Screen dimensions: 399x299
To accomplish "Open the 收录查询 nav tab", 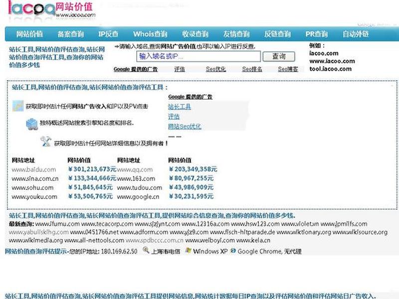I will 195,34.
